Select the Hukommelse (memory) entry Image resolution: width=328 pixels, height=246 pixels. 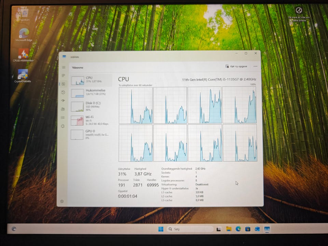coord(91,93)
